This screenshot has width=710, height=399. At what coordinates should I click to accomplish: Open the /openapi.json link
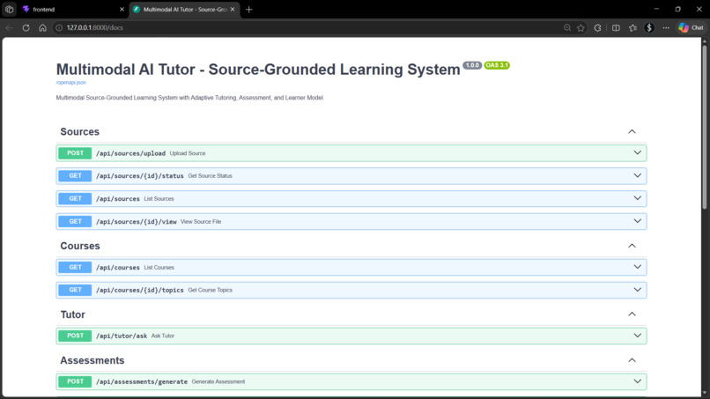coord(71,83)
